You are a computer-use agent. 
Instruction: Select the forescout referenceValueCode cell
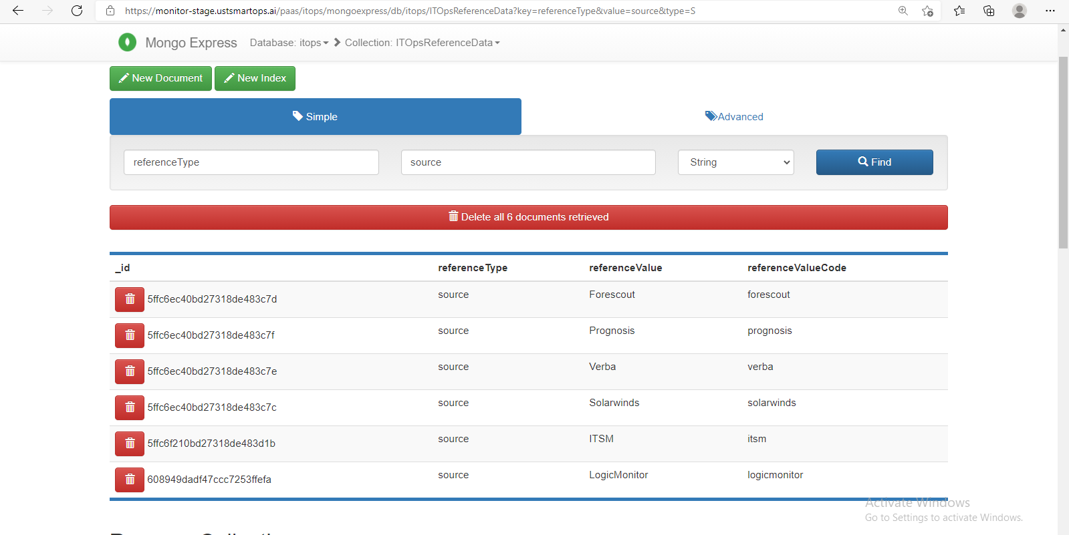pos(769,295)
